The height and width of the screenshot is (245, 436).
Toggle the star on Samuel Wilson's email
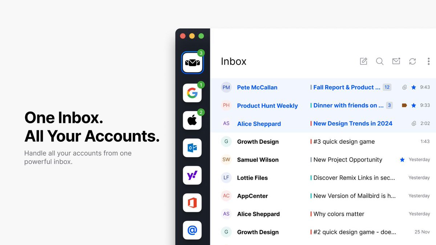[x=402, y=159]
